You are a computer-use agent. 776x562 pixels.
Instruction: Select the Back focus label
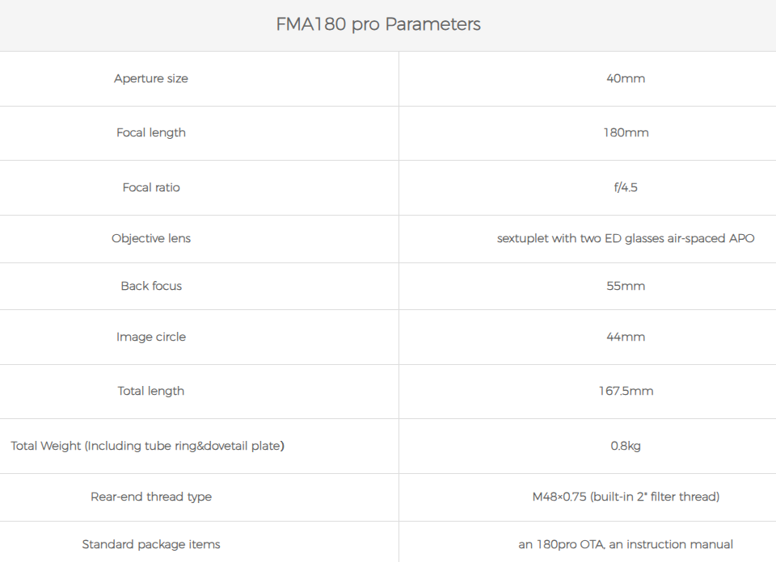[151, 286]
